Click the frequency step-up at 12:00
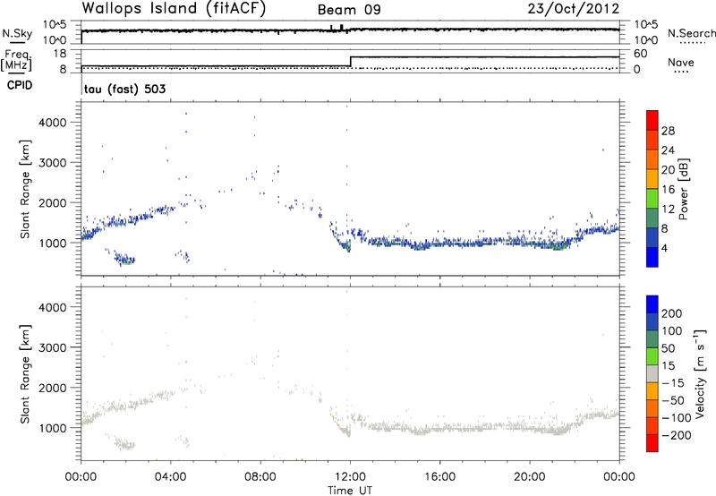This screenshot has height=496, width=716. pos(350,61)
